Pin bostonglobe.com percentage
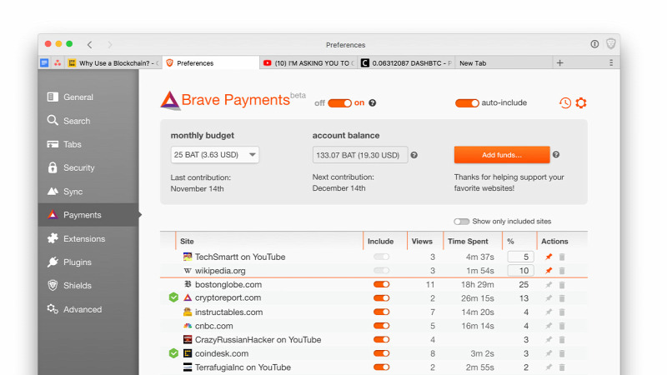The height and width of the screenshot is (375, 667). click(x=549, y=284)
